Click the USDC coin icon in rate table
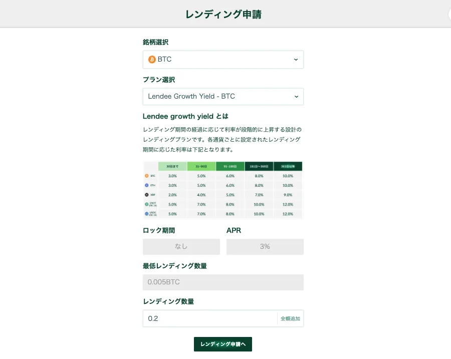 coord(147,214)
